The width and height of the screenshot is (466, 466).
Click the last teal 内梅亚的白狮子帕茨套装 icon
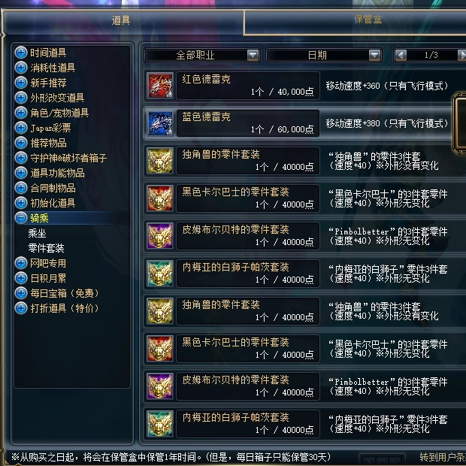click(160, 424)
